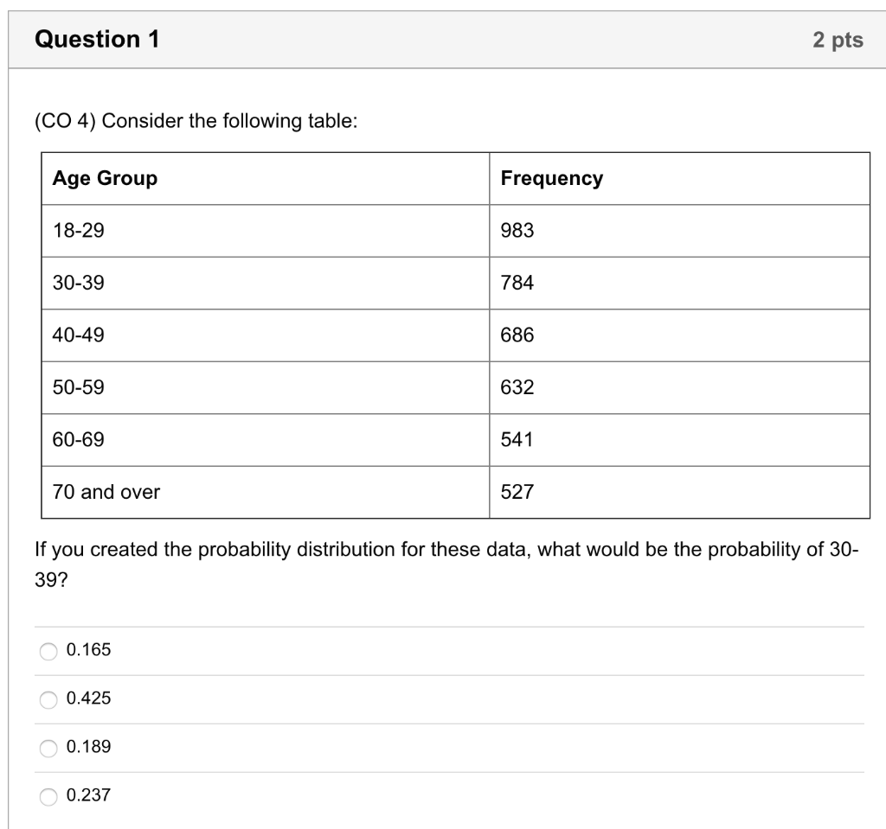Click the Frequency column header
The image size is (886, 829).
click(x=551, y=178)
